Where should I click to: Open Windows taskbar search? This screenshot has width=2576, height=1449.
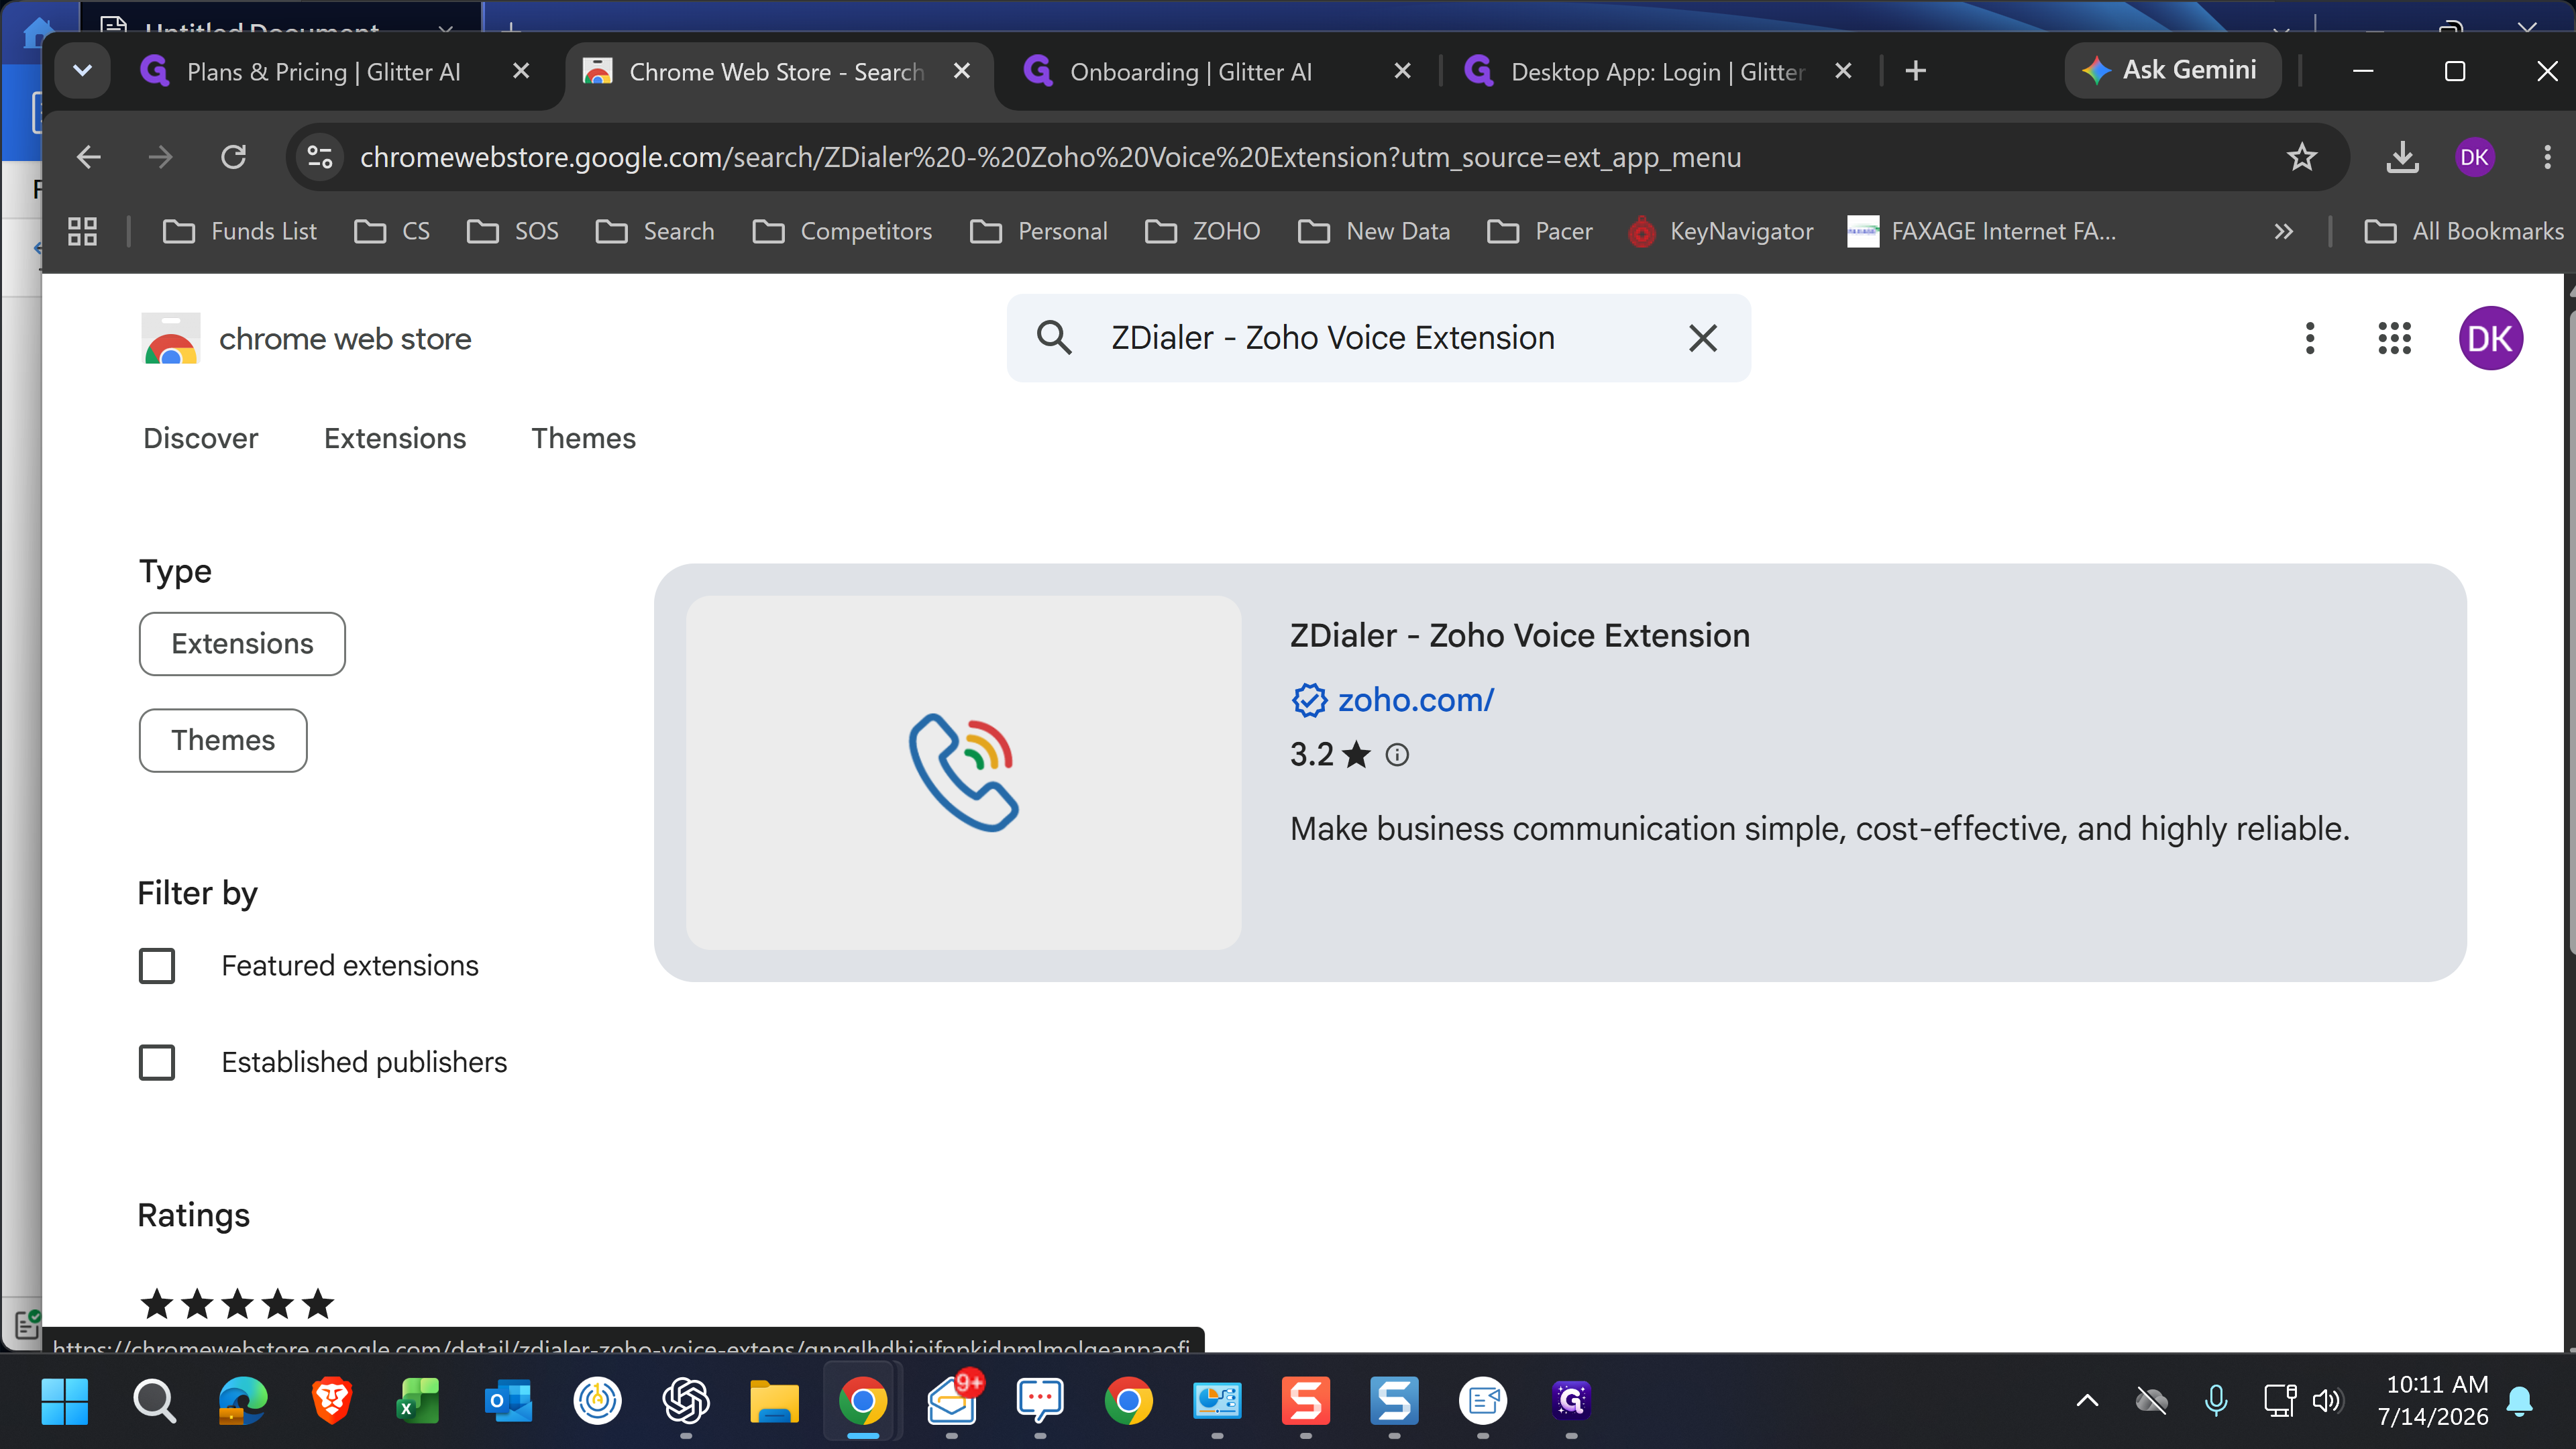click(x=154, y=1401)
